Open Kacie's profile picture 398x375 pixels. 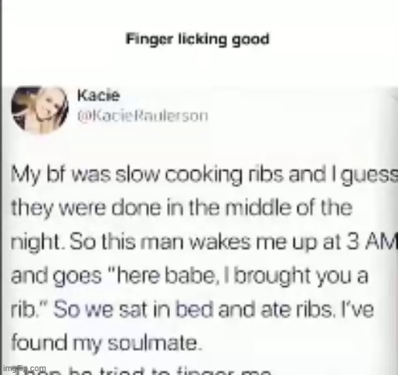40,111
